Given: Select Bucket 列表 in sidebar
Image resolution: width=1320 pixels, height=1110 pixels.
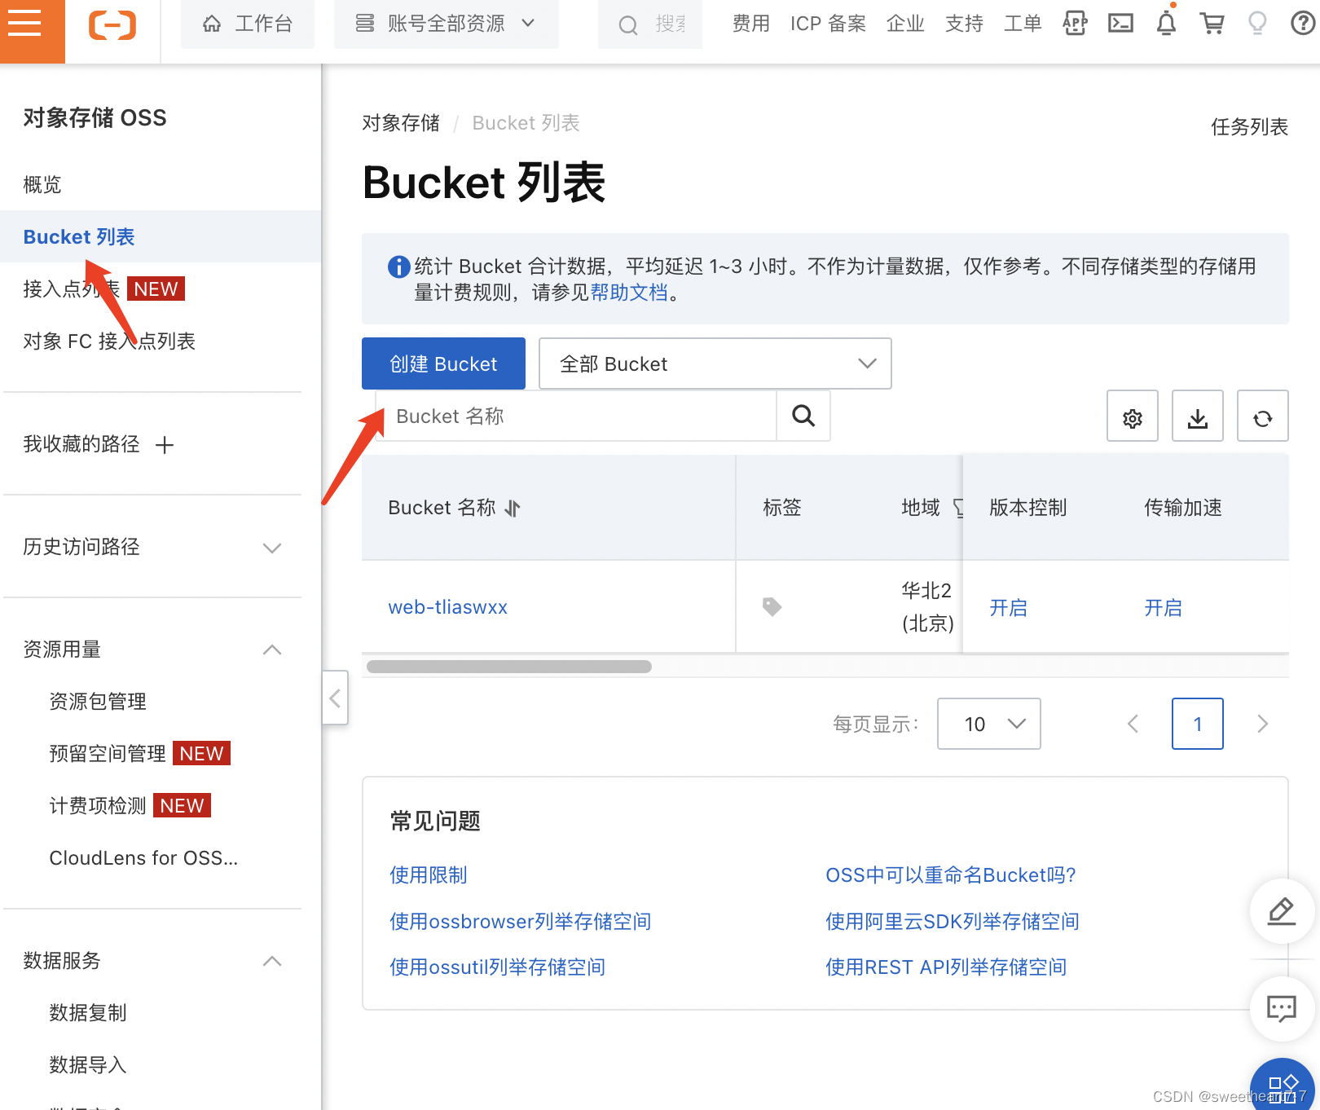Looking at the screenshot, I should click(161, 236).
